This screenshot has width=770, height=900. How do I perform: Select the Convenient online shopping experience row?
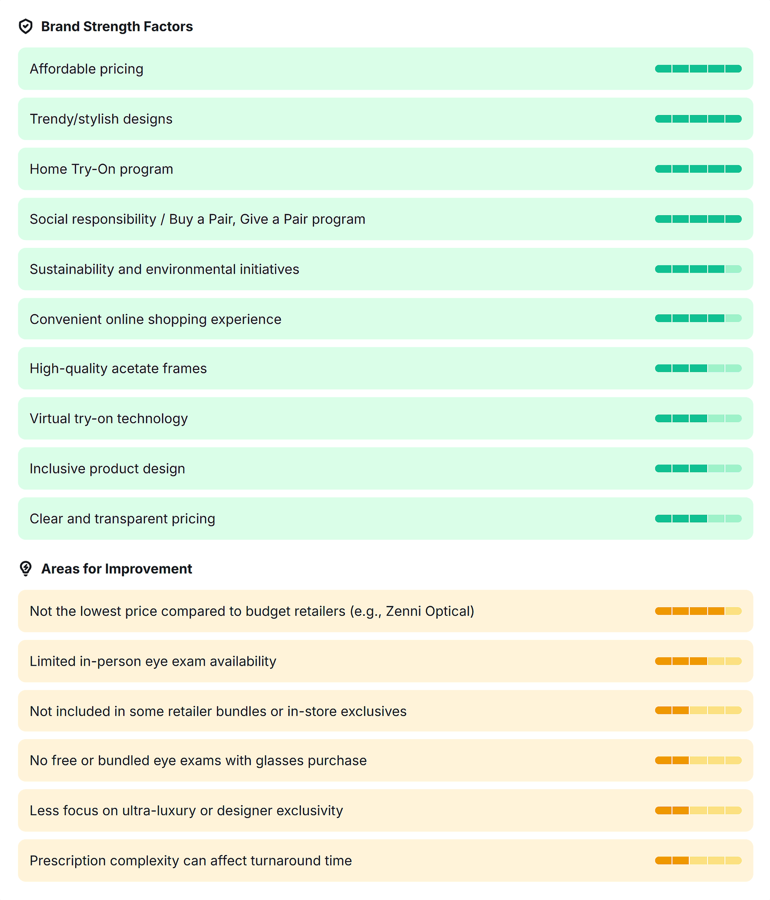point(385,319)
